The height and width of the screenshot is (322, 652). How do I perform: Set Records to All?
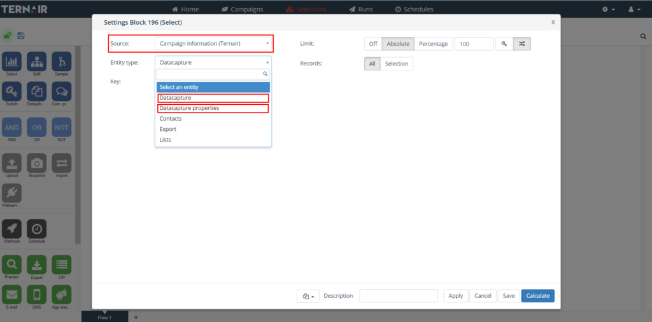372,64
